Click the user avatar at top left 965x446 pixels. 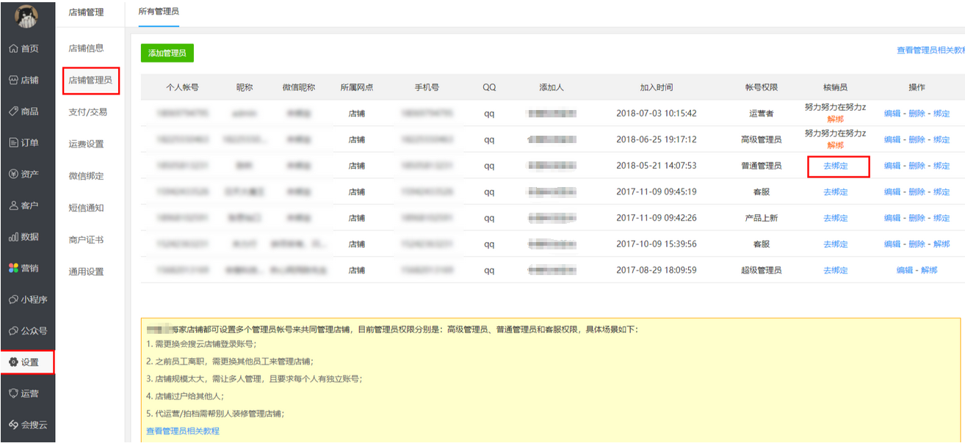click(26, 16)
